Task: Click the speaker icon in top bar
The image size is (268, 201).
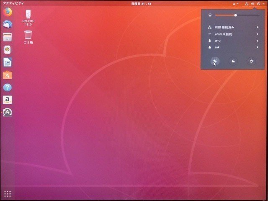Action: [253, 4]
